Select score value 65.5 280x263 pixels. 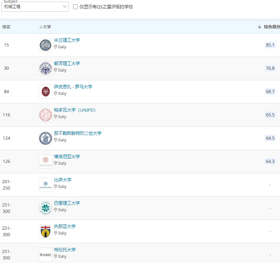coord(270,115)
